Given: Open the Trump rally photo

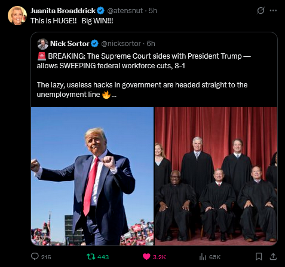Looking at the screenshot, I should [x=92, y=176].
